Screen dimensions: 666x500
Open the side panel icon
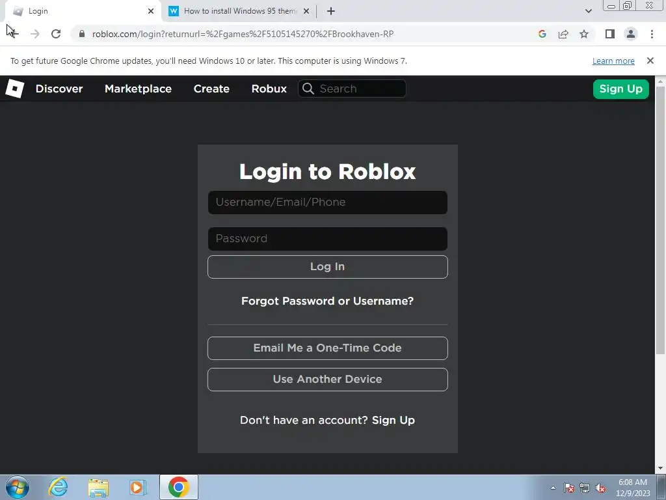[x=610, y=34]
